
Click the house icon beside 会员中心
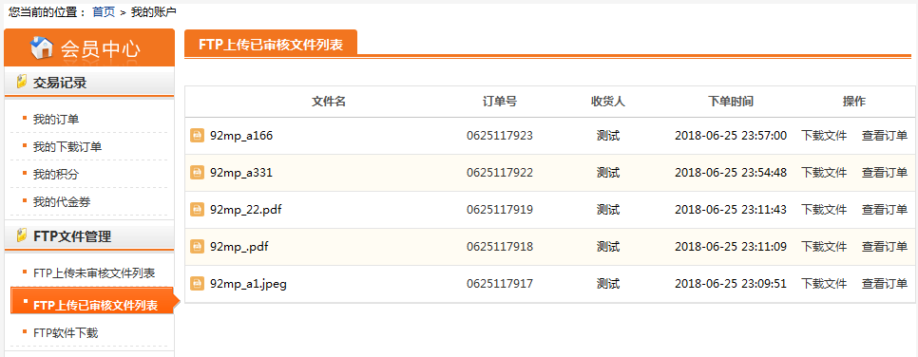click(42, 47)
